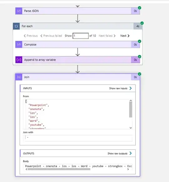Click Compose success checkmark badge
The height and width of the screenshot is (182, 169).
(140, 41)
